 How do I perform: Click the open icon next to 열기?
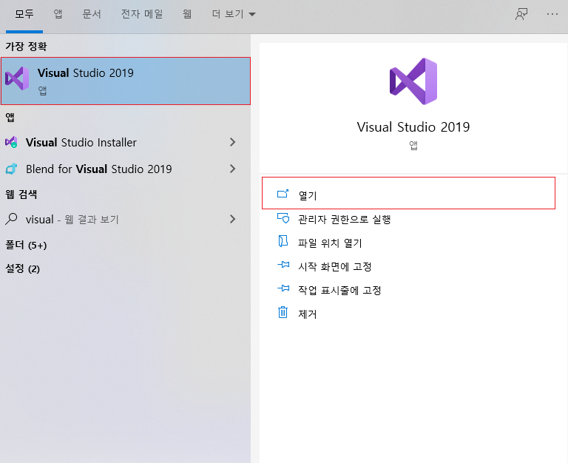point(283,195)
